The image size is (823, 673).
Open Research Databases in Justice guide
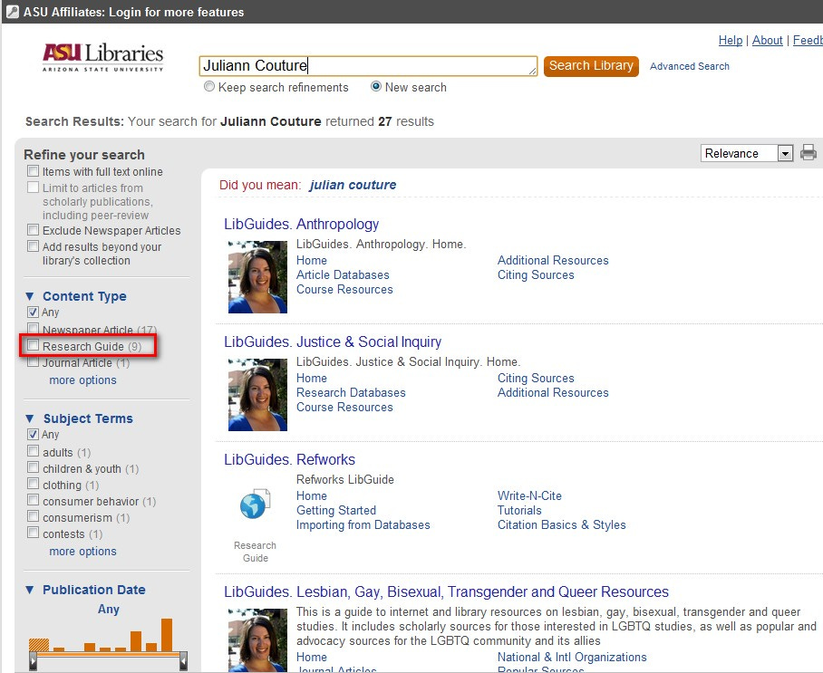point(351,392)
